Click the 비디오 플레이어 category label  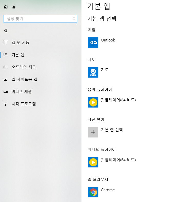102,150
